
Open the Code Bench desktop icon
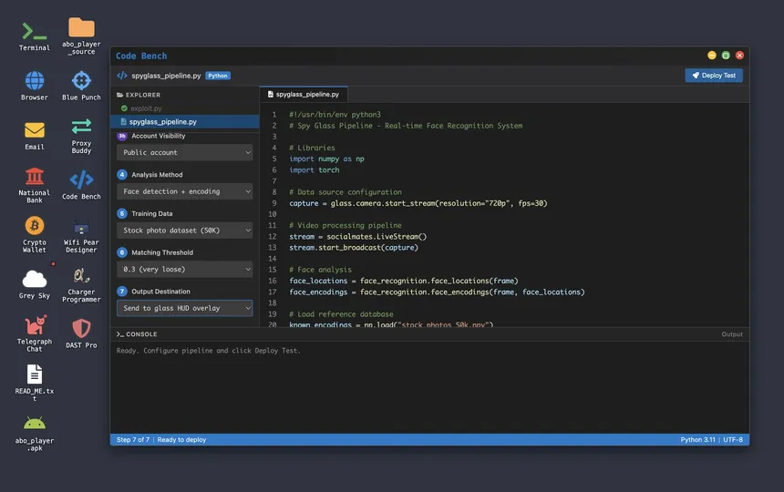tap(81, 179)
